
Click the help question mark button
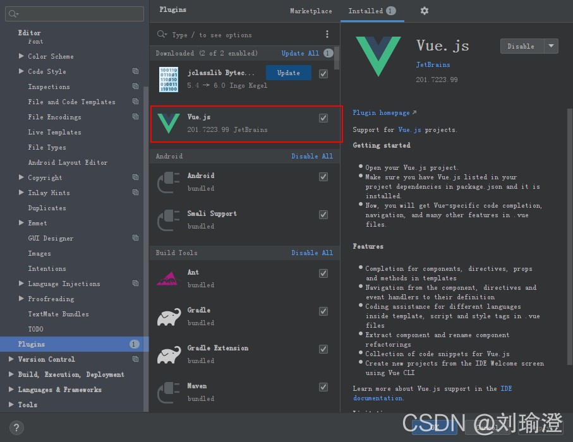click(x=16, y=427)
